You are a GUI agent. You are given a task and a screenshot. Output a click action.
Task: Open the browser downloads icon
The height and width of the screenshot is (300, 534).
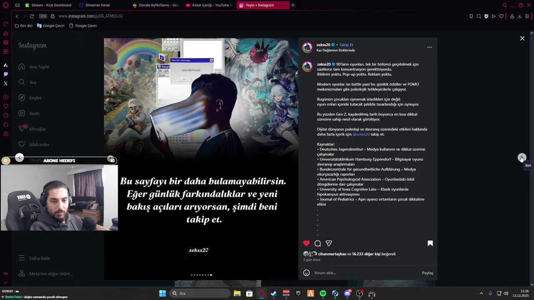click(x=519, y=16)
